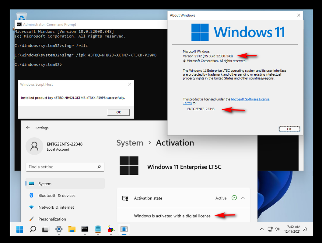This screenshot has height=243, width=322.
Task: Open the volume tray icon
Action: click(x=277, y=229)
